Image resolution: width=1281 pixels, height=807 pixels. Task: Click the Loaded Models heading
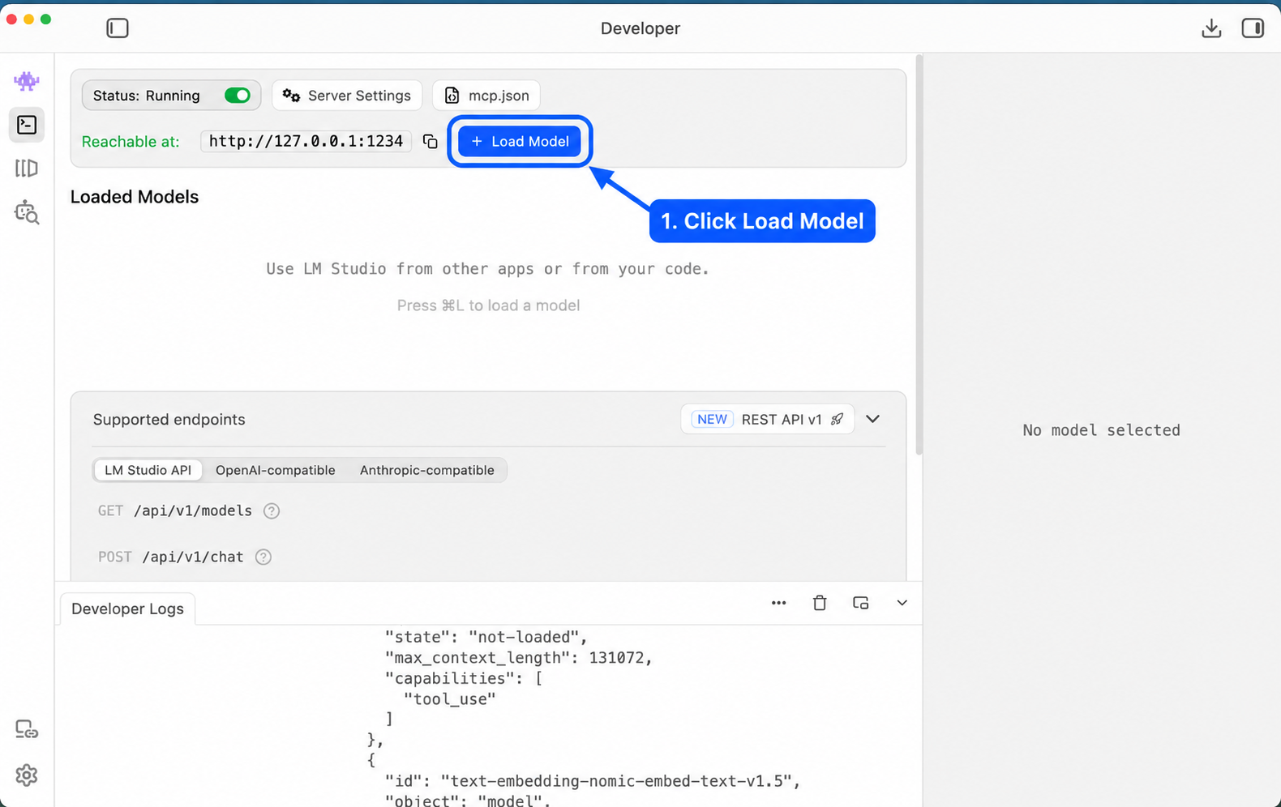[x=135, y=197]
